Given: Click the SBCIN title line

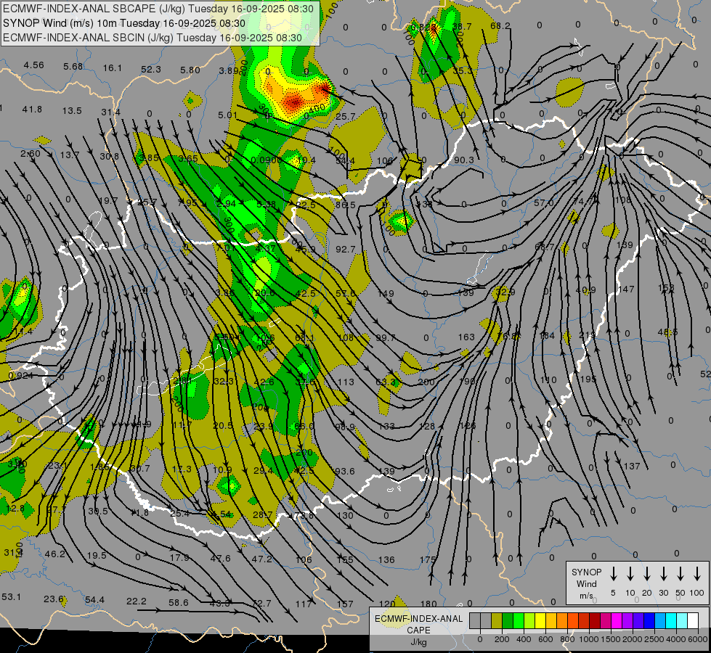Looking at the screenshot, I should coord(153,38).
